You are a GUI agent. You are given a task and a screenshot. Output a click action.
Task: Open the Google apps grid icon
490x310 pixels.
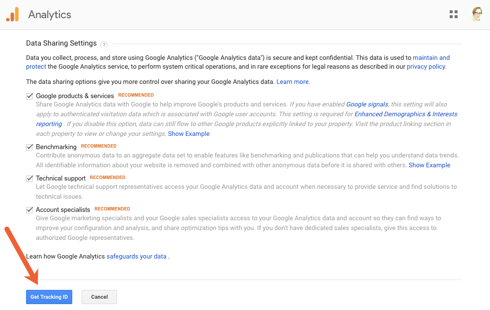pyautogui.click(x=454, y=14)
